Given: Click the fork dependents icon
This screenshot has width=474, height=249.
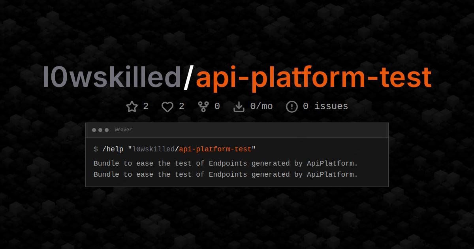Looking at the screenshot, I should coord(203,107).
